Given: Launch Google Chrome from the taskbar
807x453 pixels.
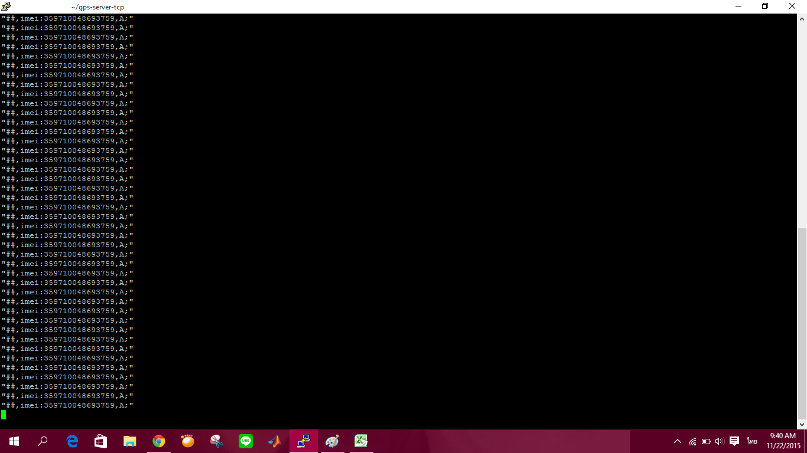Looking at the screenshot, I should click(x=159, y=441).
